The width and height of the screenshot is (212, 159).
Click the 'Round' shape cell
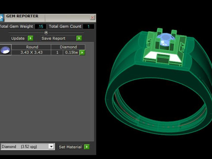click(x=31, y=47)
